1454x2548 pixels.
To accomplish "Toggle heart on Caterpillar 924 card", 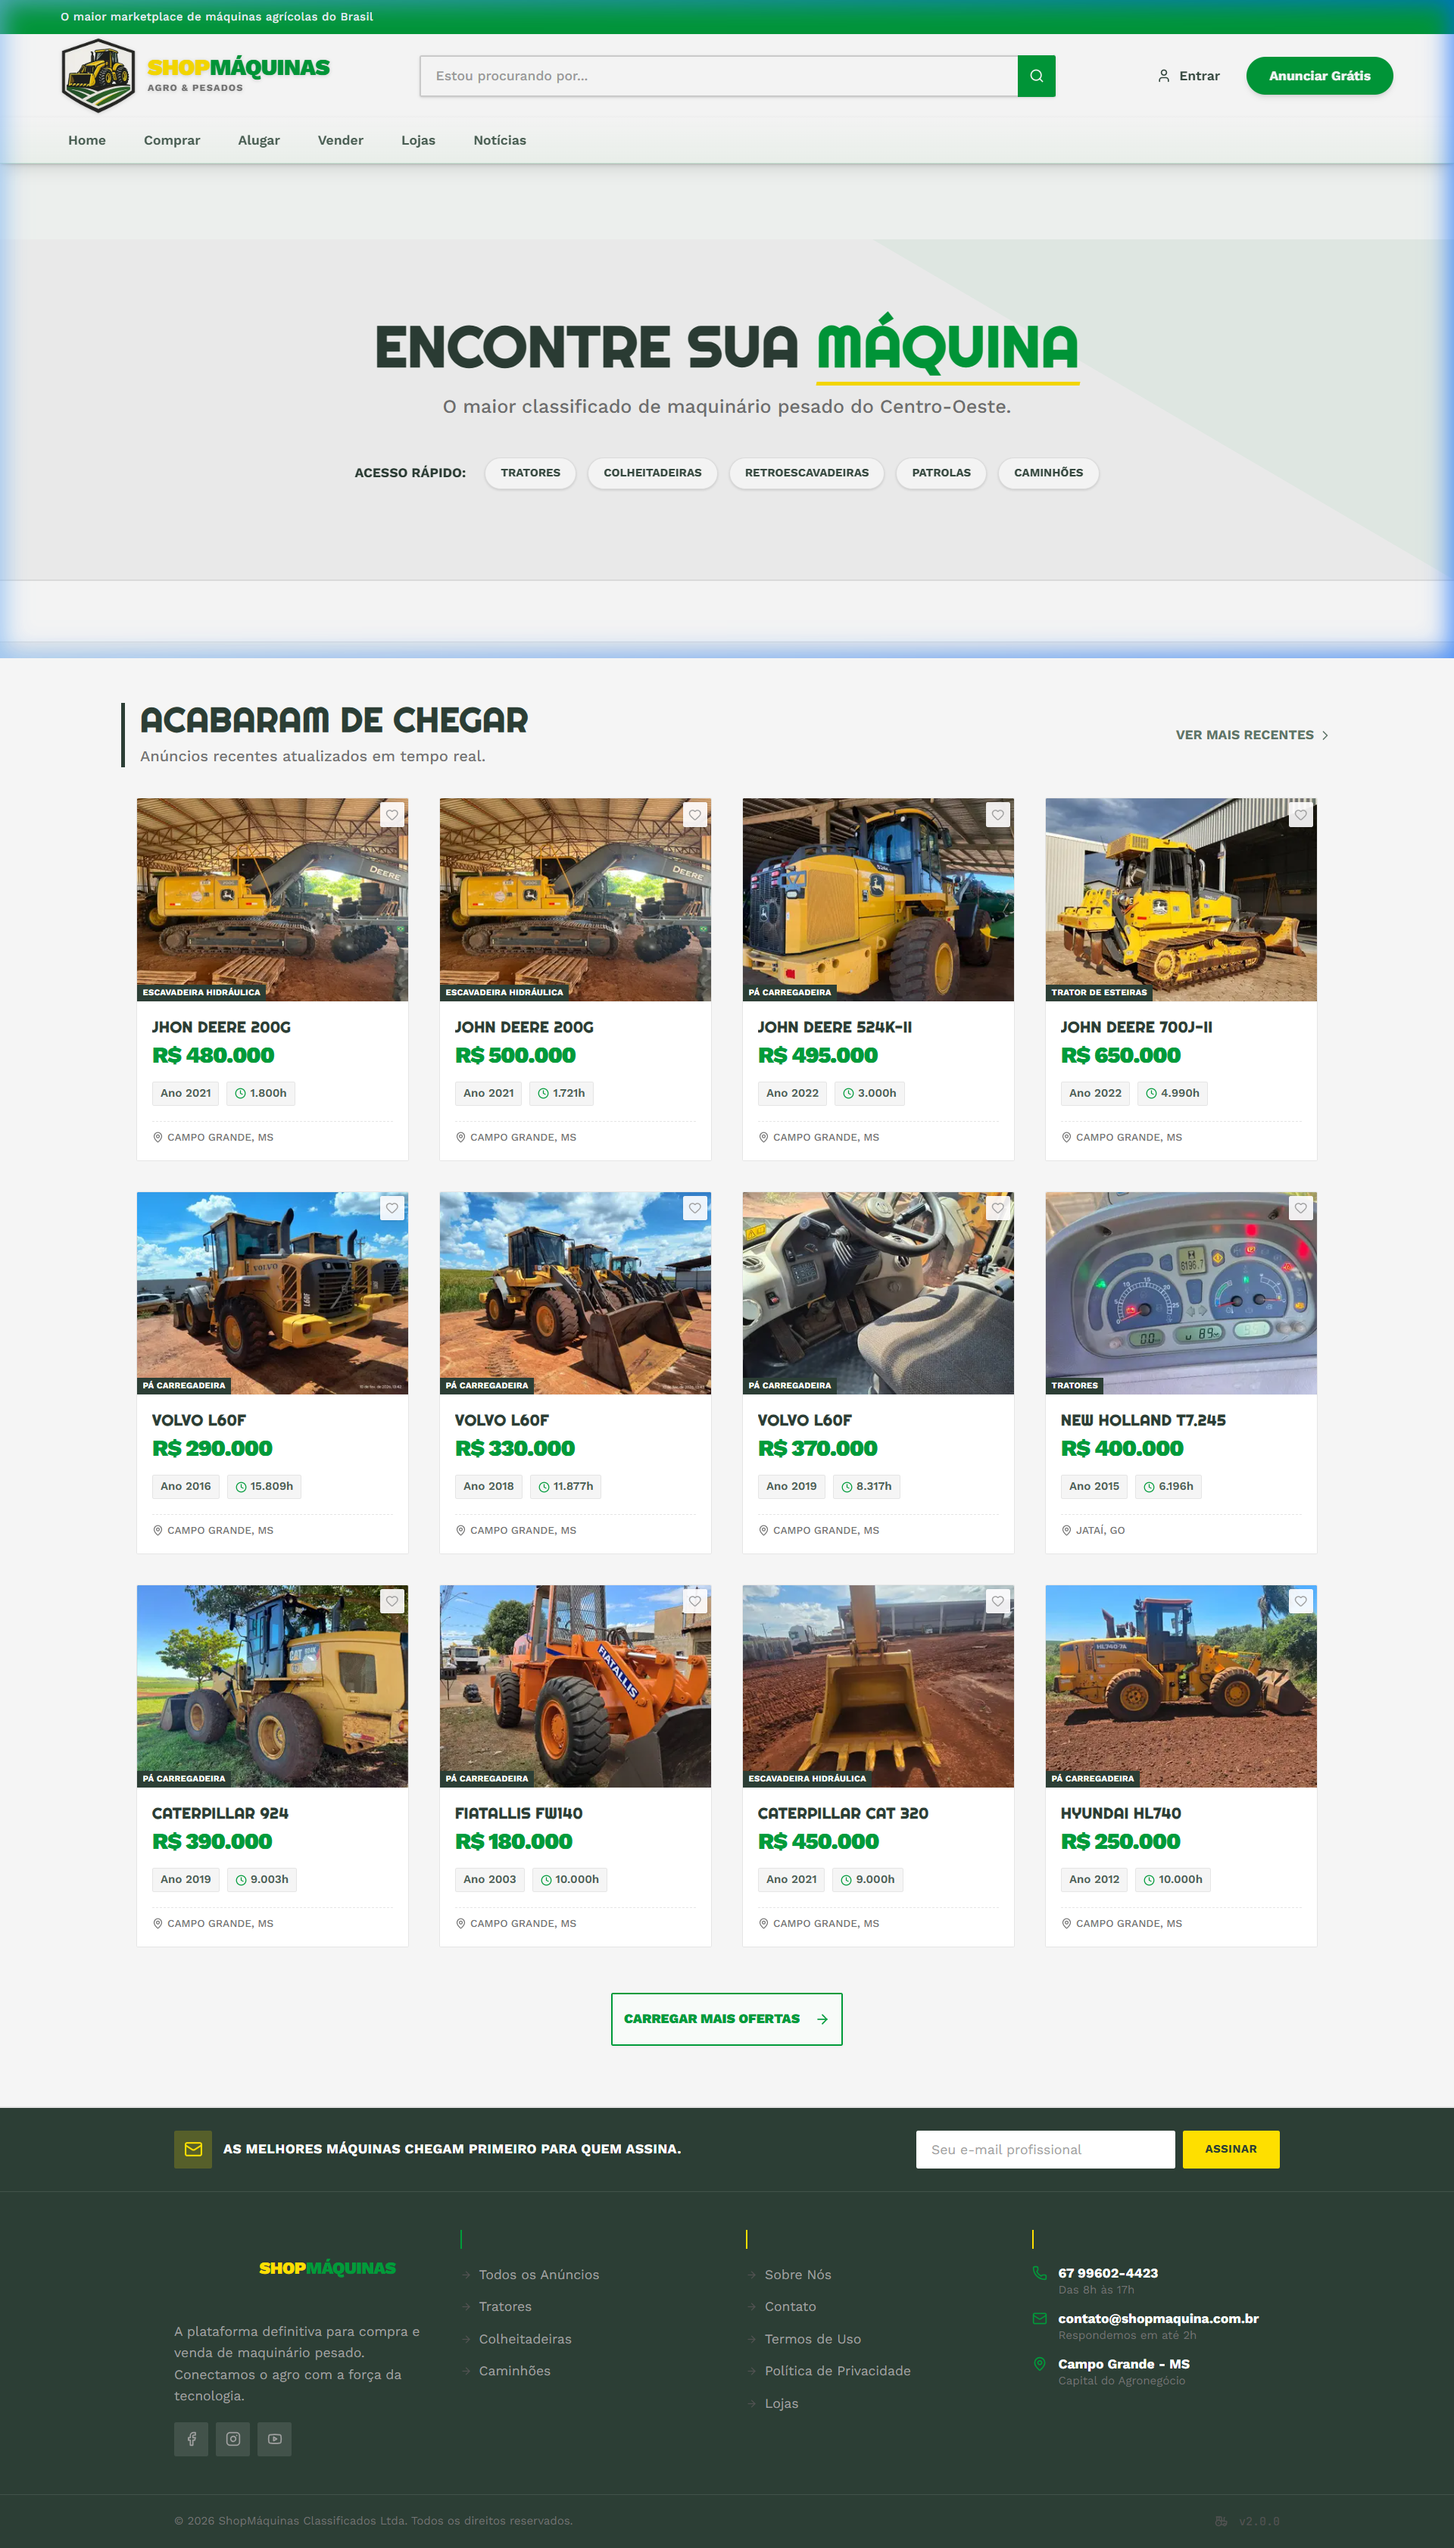I will pos(392,1601).
